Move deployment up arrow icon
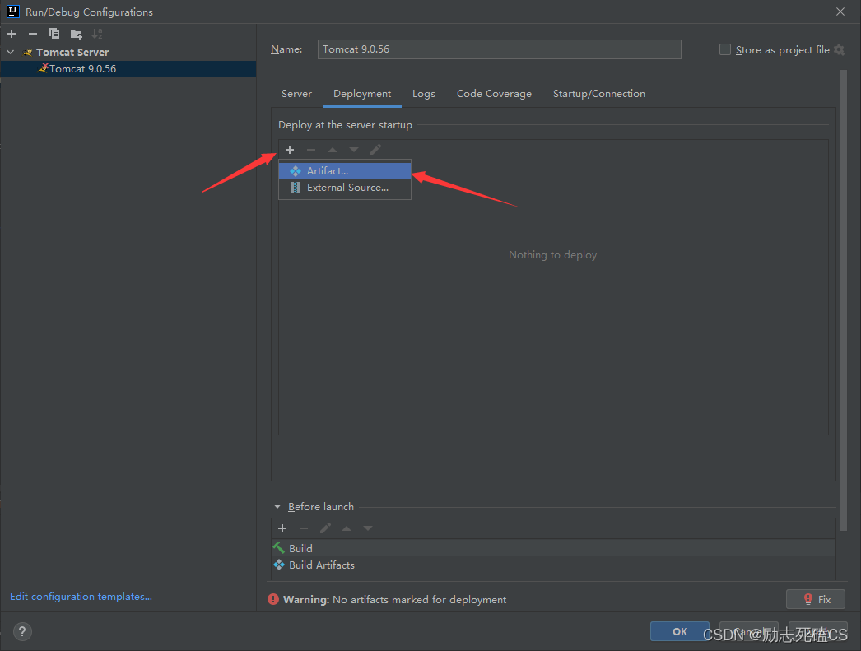The image size is (861, 651). click(333, 150)
